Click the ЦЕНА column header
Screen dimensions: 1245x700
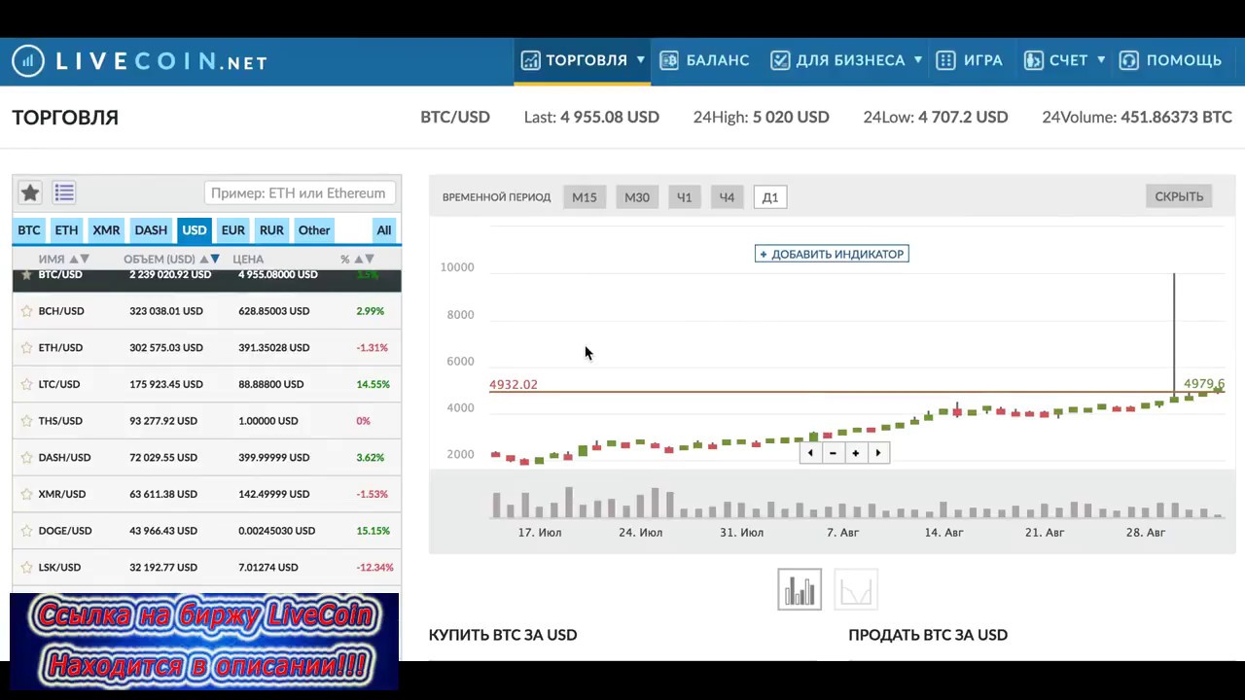[x=248, y=260]
